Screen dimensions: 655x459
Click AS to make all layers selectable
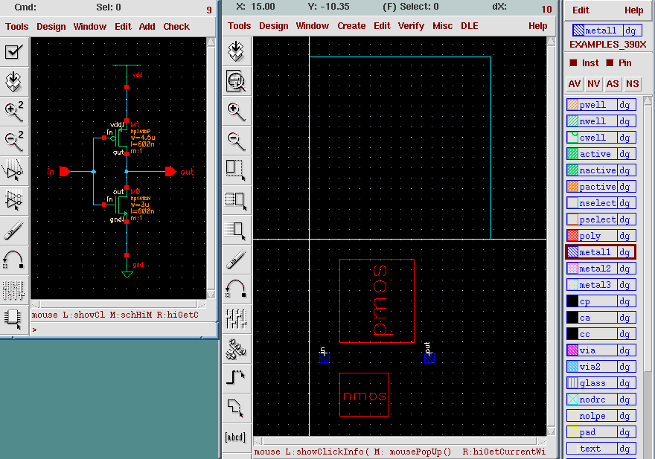[613, 84]
